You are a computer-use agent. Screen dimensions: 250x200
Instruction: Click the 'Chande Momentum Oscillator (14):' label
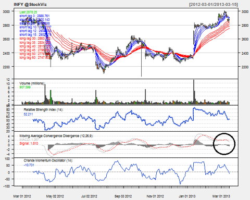tap(48, 160)
